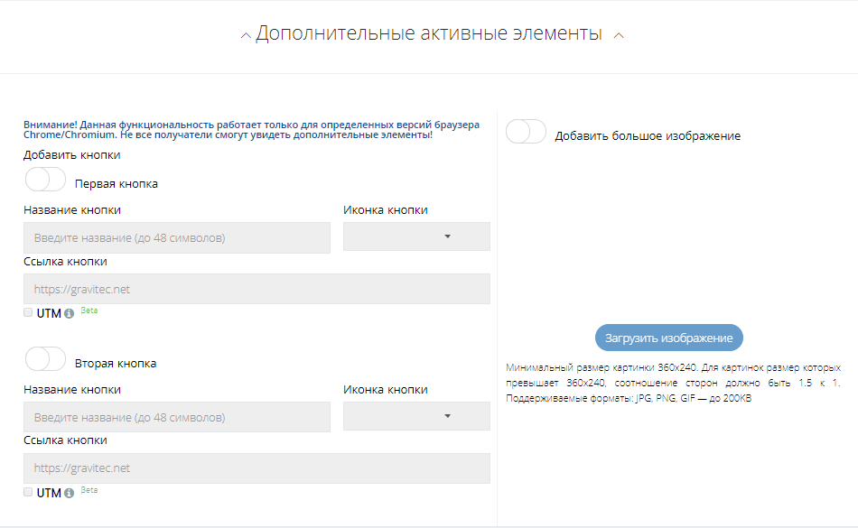Click the dropdown arrow for first button icon

click(x=448, y=236)
